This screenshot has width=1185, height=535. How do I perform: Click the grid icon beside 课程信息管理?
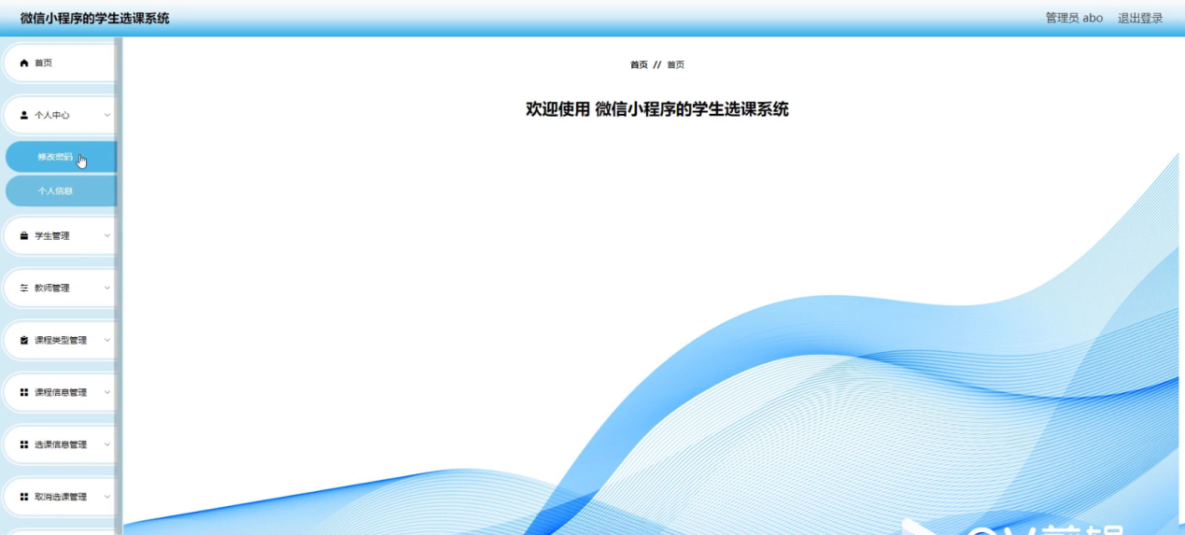click(24, 393)
